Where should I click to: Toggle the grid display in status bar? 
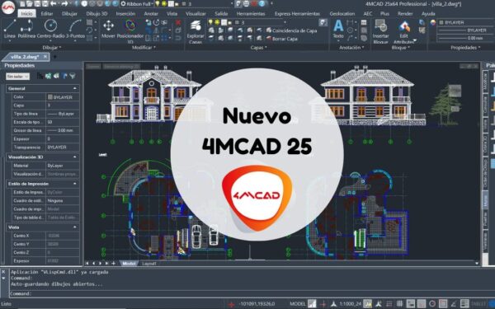[399, 303]
